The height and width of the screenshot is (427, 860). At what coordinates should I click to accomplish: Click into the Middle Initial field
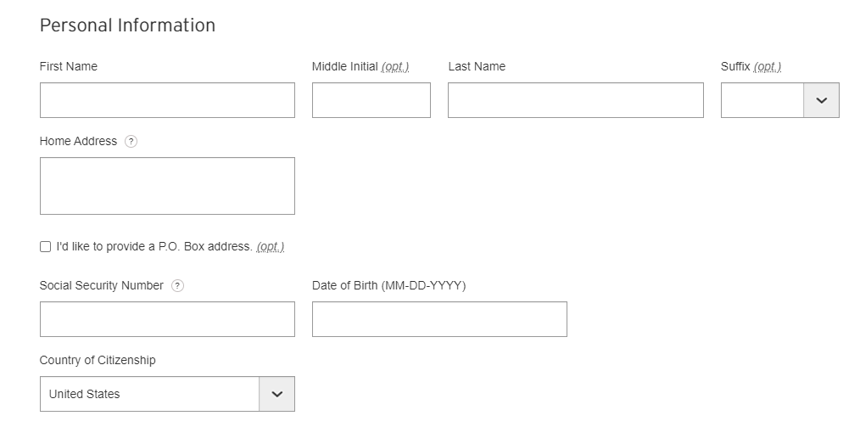[371, 100]
